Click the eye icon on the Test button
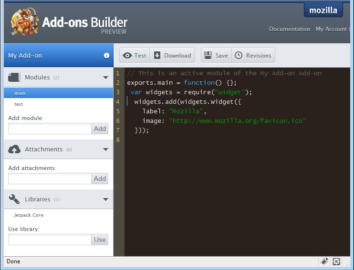This screenshot has width=354, height=270. [x=127, y=55]
